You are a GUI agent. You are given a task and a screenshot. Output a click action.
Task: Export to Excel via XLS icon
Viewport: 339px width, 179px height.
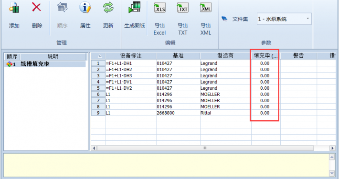pyautogui.click(x=160, y=8)
